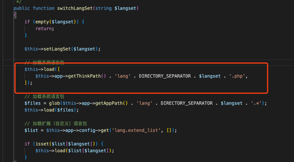The image size is (294, 162).
Task: Click DIRECTORY_SEPARATOR on the getThinkPath line
Action: 165,76
